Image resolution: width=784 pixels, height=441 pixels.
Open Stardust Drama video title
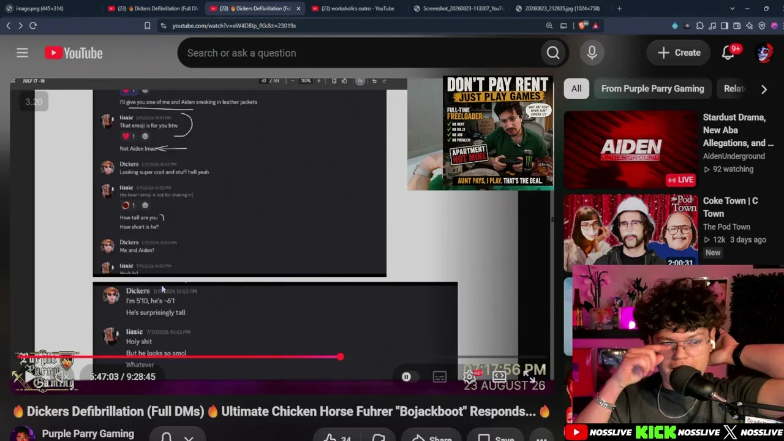pos(738,130)
